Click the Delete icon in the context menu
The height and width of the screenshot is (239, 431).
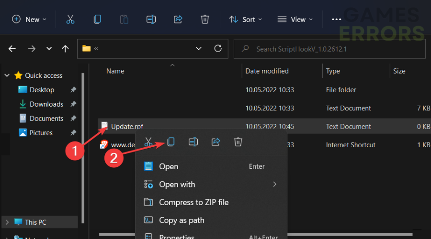coord(238,142)
